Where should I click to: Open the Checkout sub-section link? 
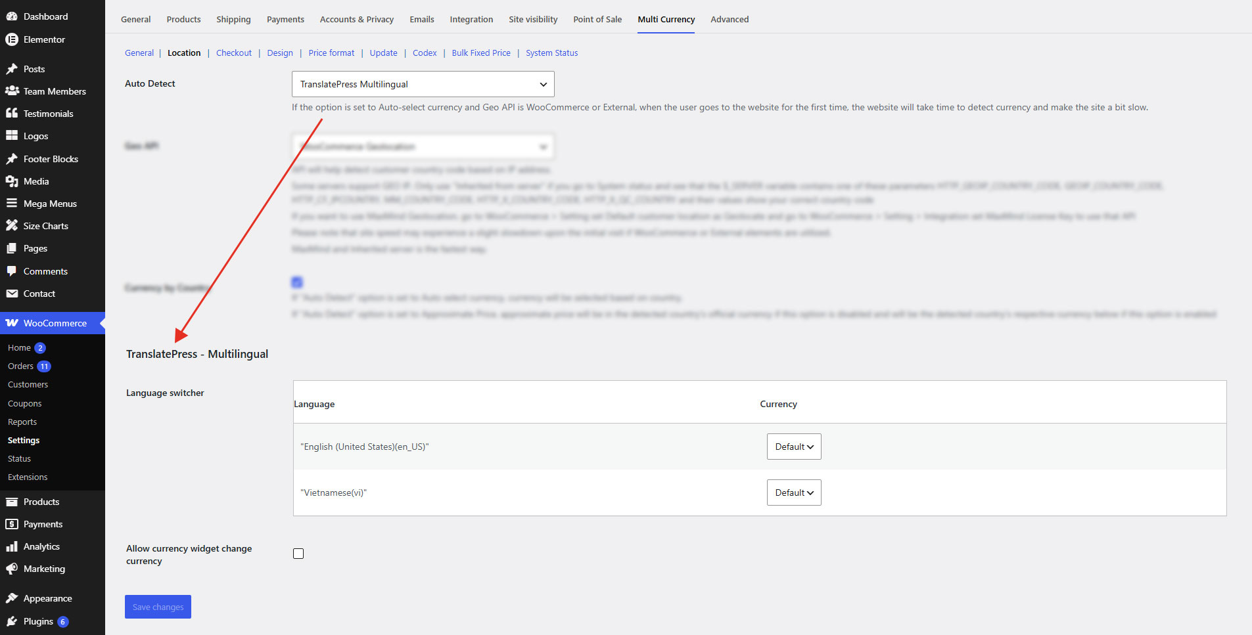click(x=234, y=53)
